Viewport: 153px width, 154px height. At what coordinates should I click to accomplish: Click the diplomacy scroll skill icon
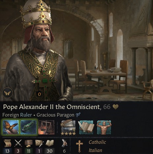point(8,143)
